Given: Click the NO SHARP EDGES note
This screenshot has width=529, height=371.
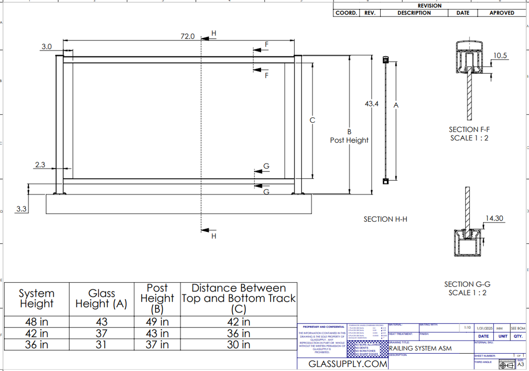Looking at the screenshot, I should tap(366, 354).
